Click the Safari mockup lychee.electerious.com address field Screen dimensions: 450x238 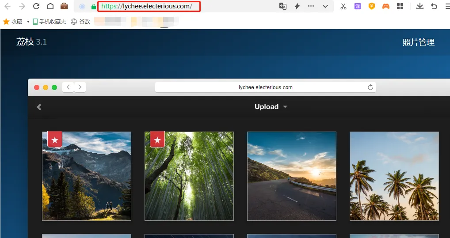(266, 87)
